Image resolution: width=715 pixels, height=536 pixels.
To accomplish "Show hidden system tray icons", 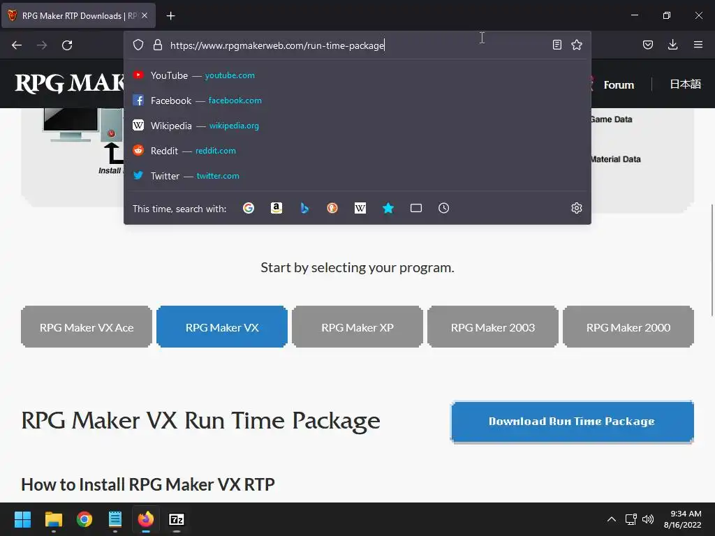I will [612, 519].
